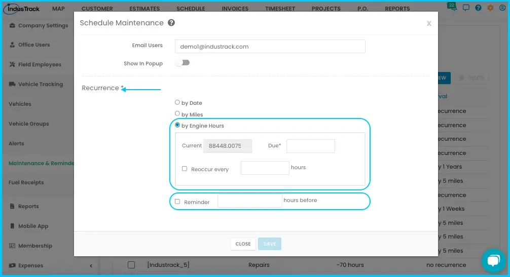Tick the checkbox for Industrack_5 row

(x=131, y=265)
